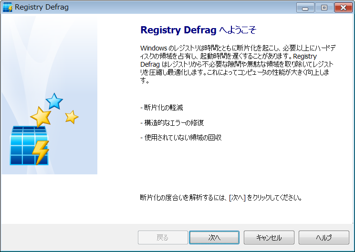This screenshot has height=252, width=355.
Task: Click the Registry Defrag title bar icon
Action: (8, 7)
